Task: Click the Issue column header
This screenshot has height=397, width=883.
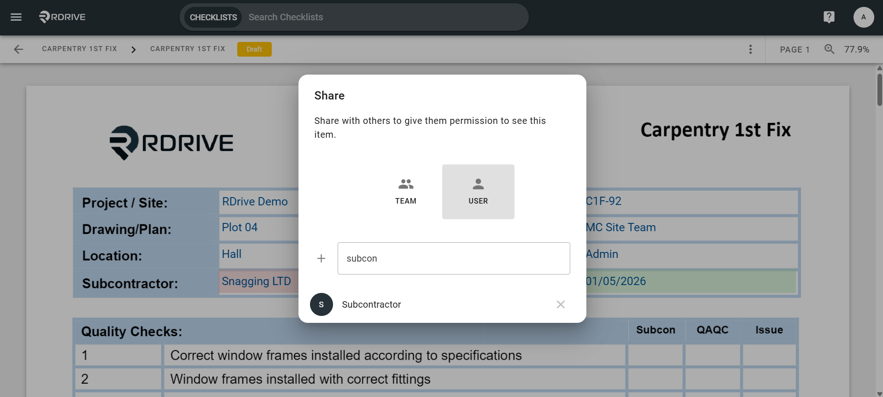Action: click(769, 330)
